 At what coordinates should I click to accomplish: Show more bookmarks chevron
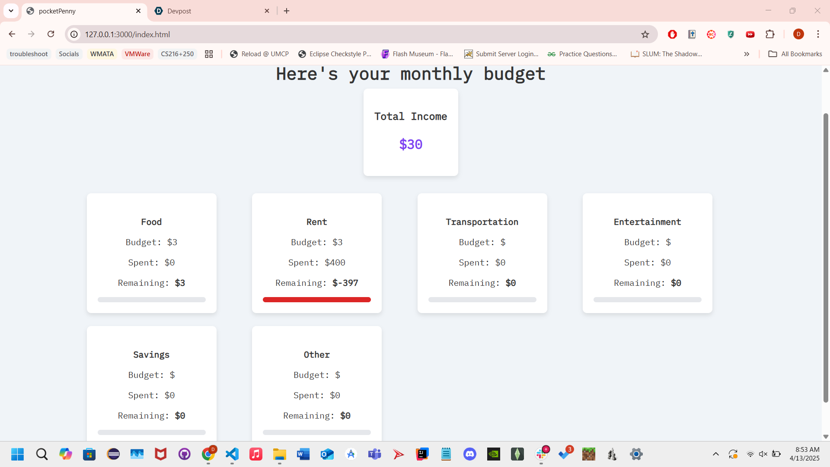747,54
